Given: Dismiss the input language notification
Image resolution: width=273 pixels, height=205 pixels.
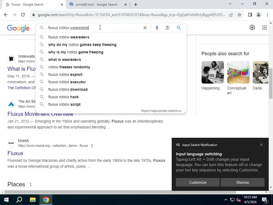Looking at the screenshot, I should 243,182.
